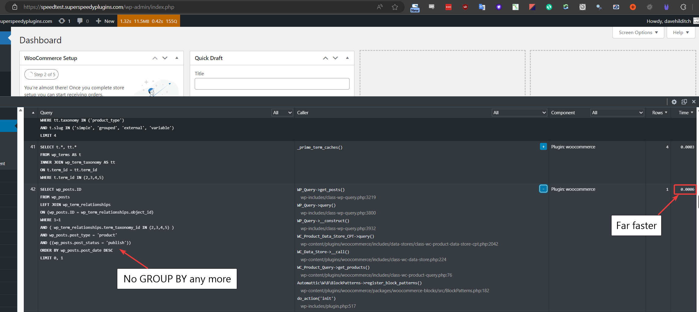The width and height of the screenshot is (699, 312).
Task: Collapse the WooCommerce Setup widget
Action: pyautogui.click(x=177, y=58)
